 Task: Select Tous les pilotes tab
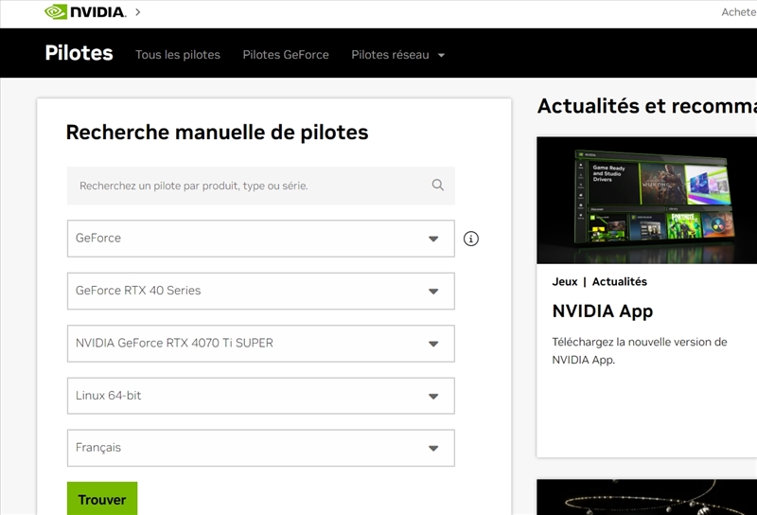(x=178, y=55)
